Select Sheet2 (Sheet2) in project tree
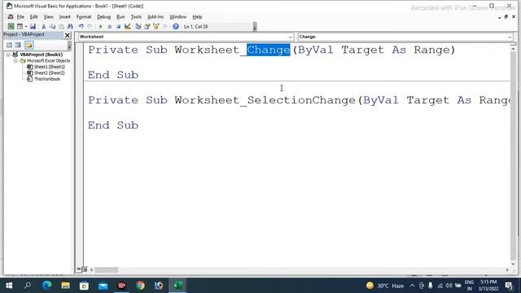 [x=49, y=72]
